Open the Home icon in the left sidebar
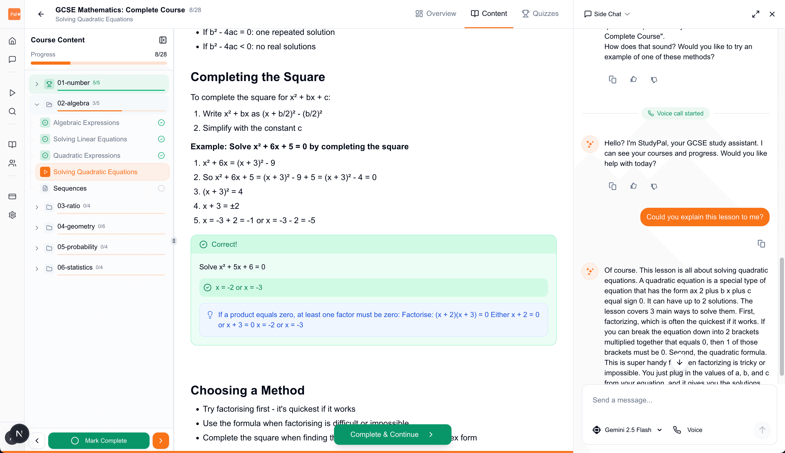 [x=12, y=41]
